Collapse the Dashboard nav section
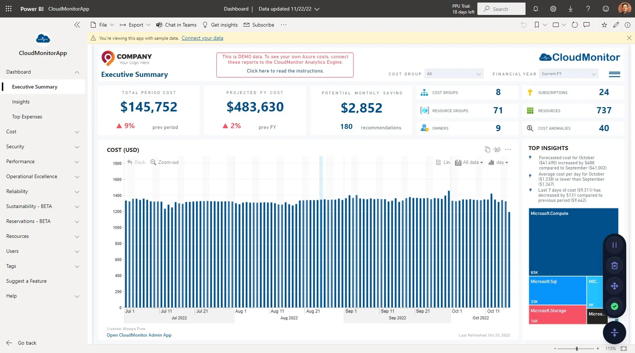 tap(77, 72)
